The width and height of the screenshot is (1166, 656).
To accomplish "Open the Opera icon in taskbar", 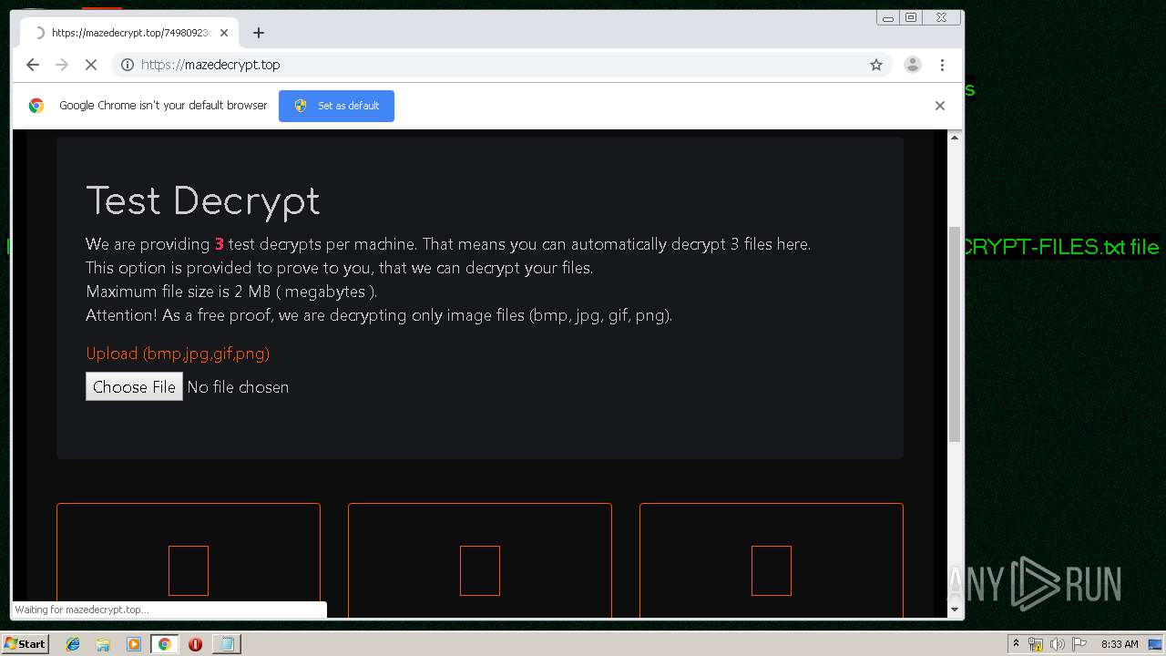I will [x=195, y=644].
